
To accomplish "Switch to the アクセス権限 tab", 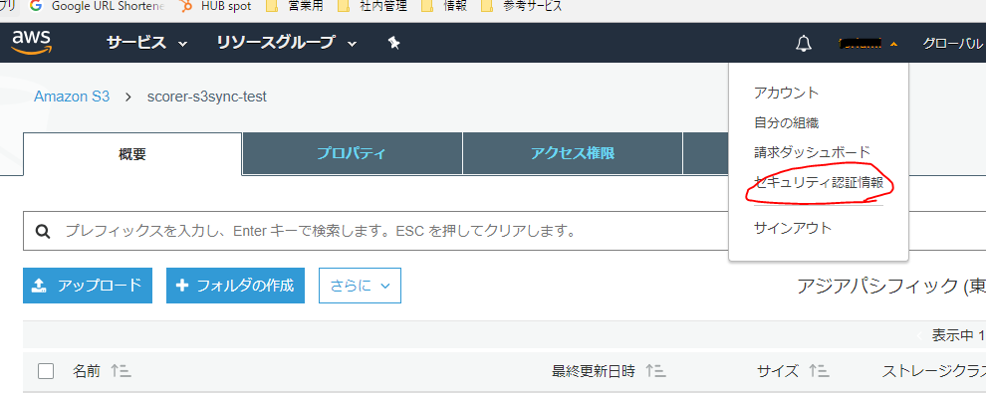I will [573, 154].
